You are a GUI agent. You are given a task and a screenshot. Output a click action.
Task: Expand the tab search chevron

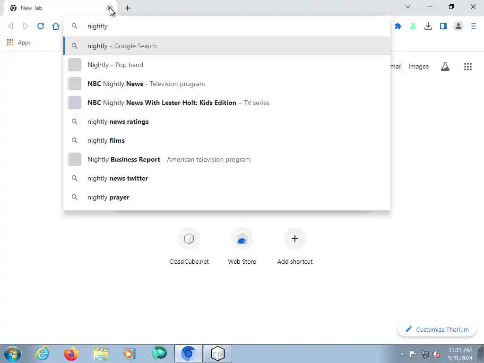408,7
